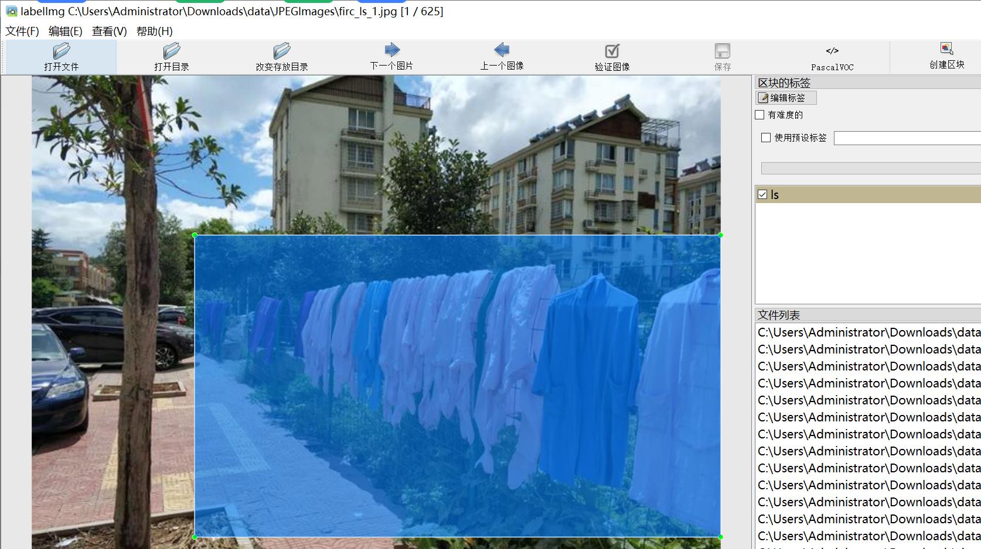This screenshot has width=981, height=549.
Task: Go to next image (下一个图片)
Action: point(392,50)
